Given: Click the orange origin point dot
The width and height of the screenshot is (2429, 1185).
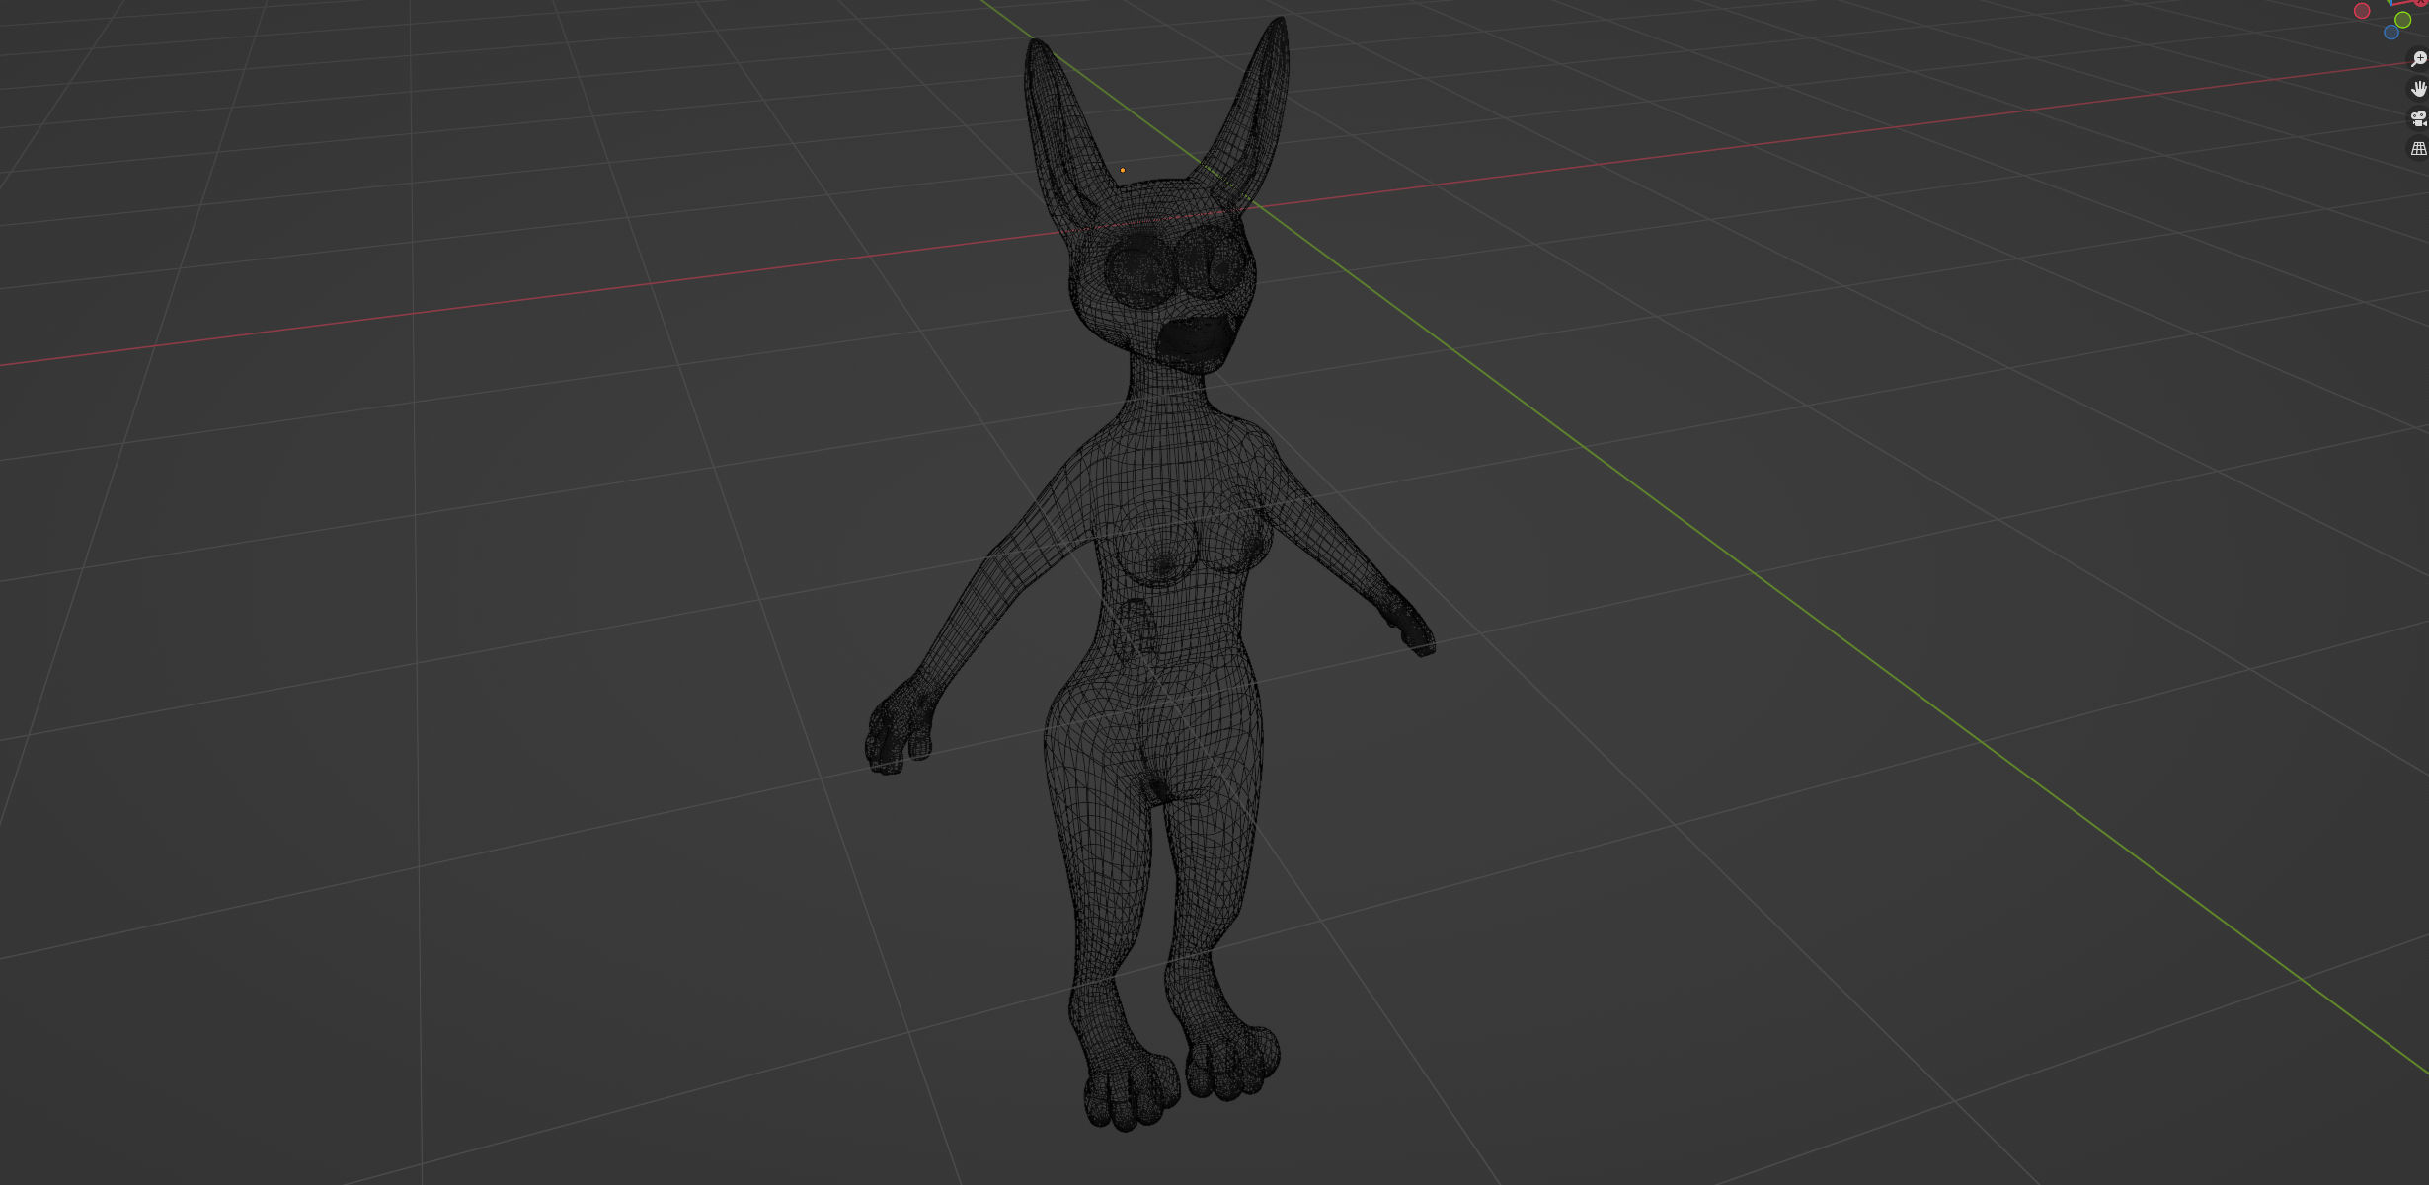Looking at the screenshot, I should coord(1123,170).
